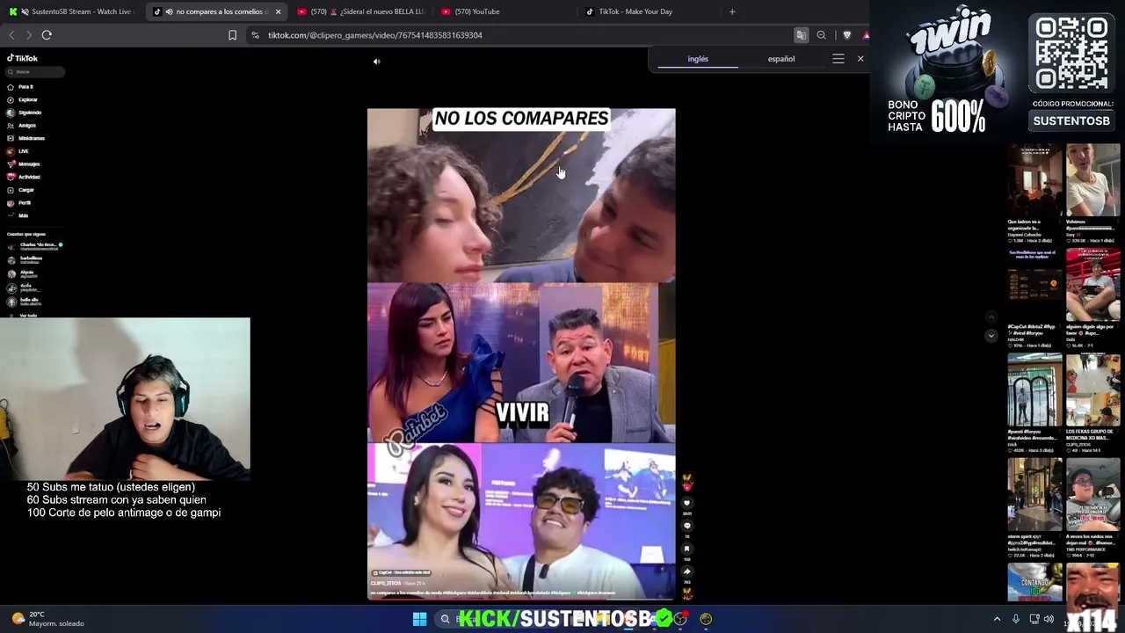Open the Minidramas section
The width and height of the screenshot is (1125, 633).
pos(25,138)
